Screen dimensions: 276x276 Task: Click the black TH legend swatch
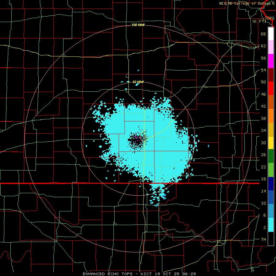click(271, 239)
